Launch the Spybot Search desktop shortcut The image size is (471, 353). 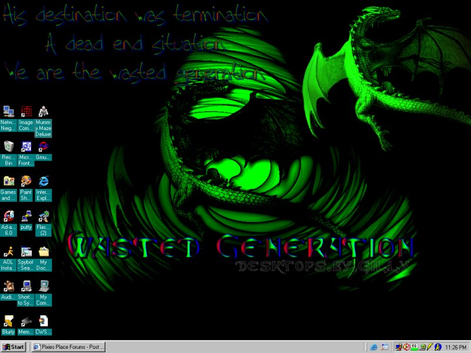click(26, 251)
